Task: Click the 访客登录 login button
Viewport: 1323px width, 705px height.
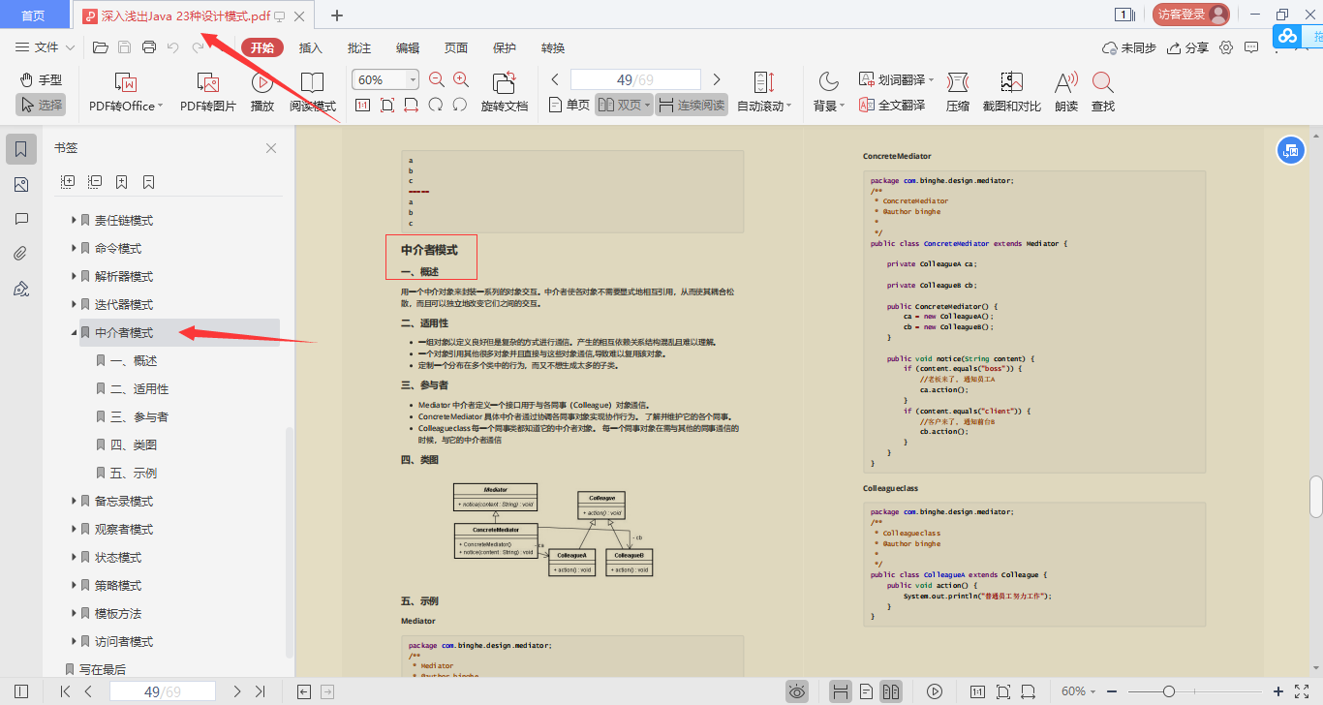Action: (1191, 15)
